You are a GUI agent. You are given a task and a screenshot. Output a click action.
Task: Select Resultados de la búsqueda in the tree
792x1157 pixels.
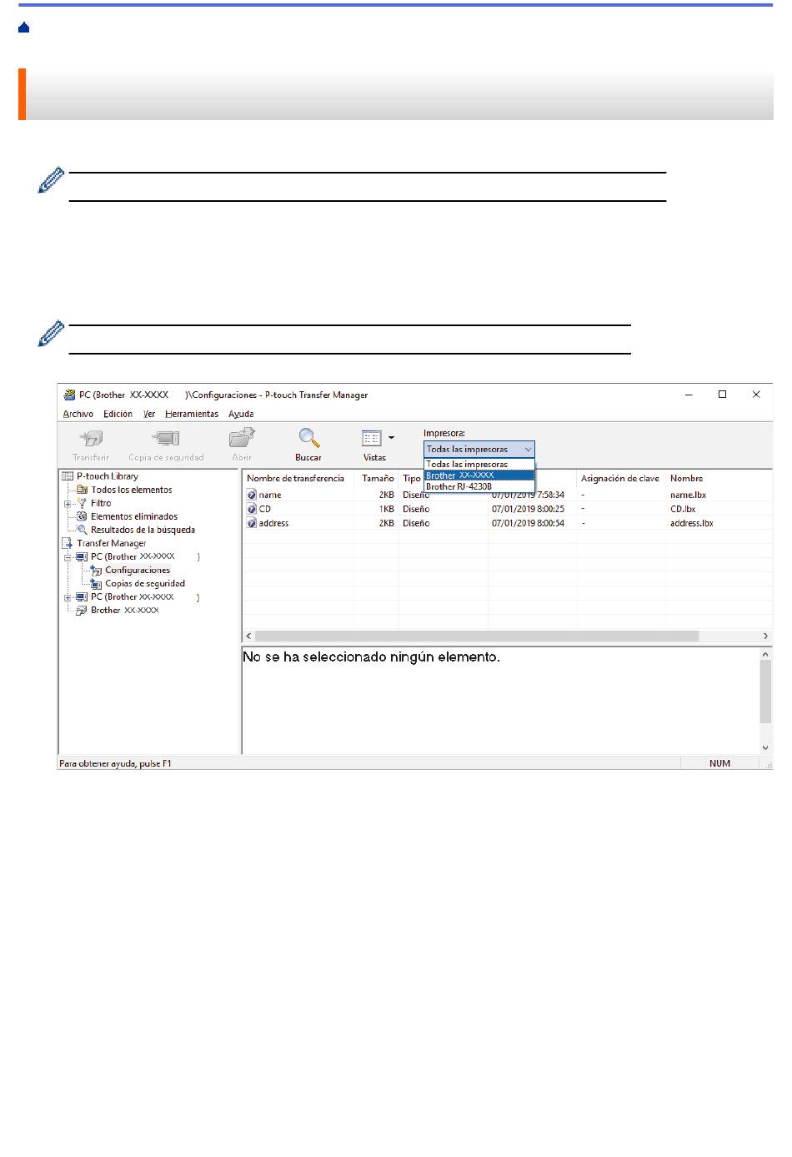coord(143,530)
